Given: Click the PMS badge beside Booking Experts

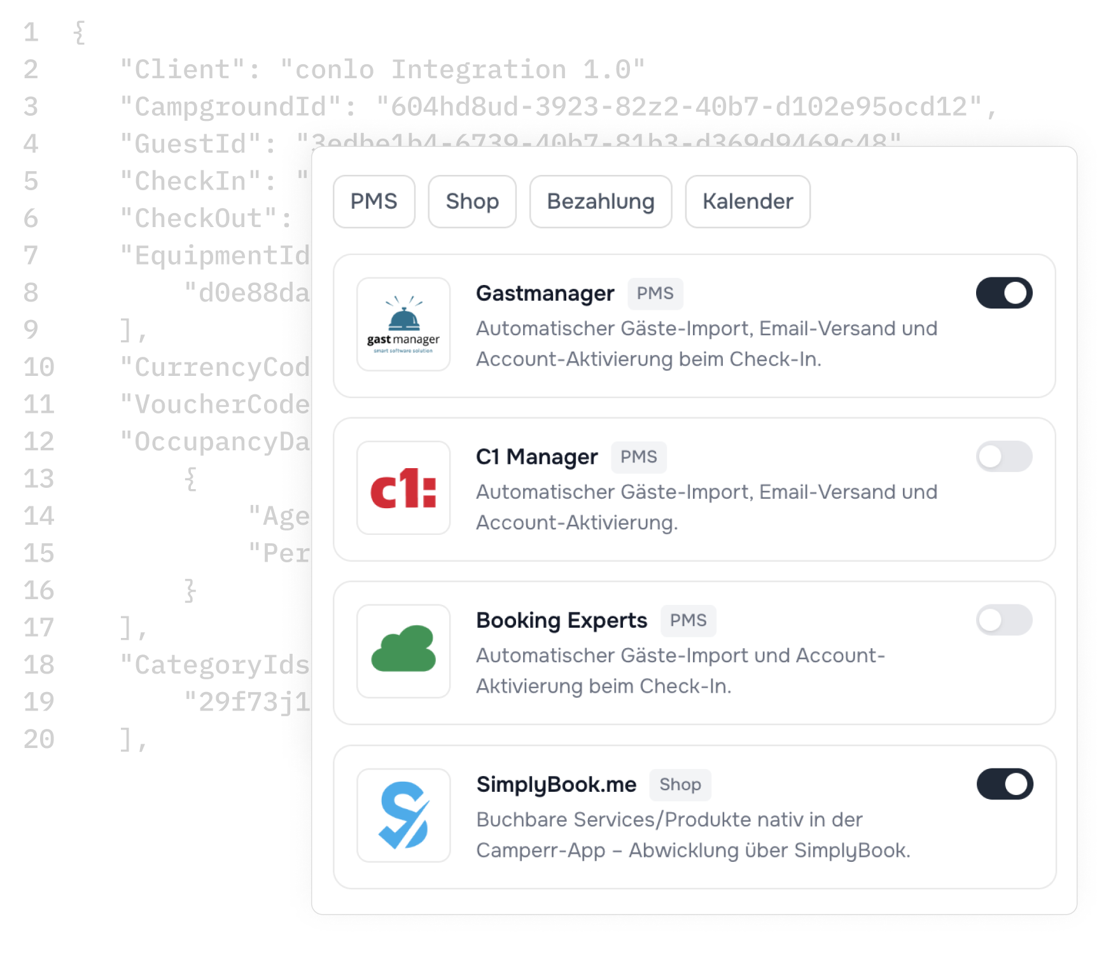Looking at the screenshot, I should point(688,620).
